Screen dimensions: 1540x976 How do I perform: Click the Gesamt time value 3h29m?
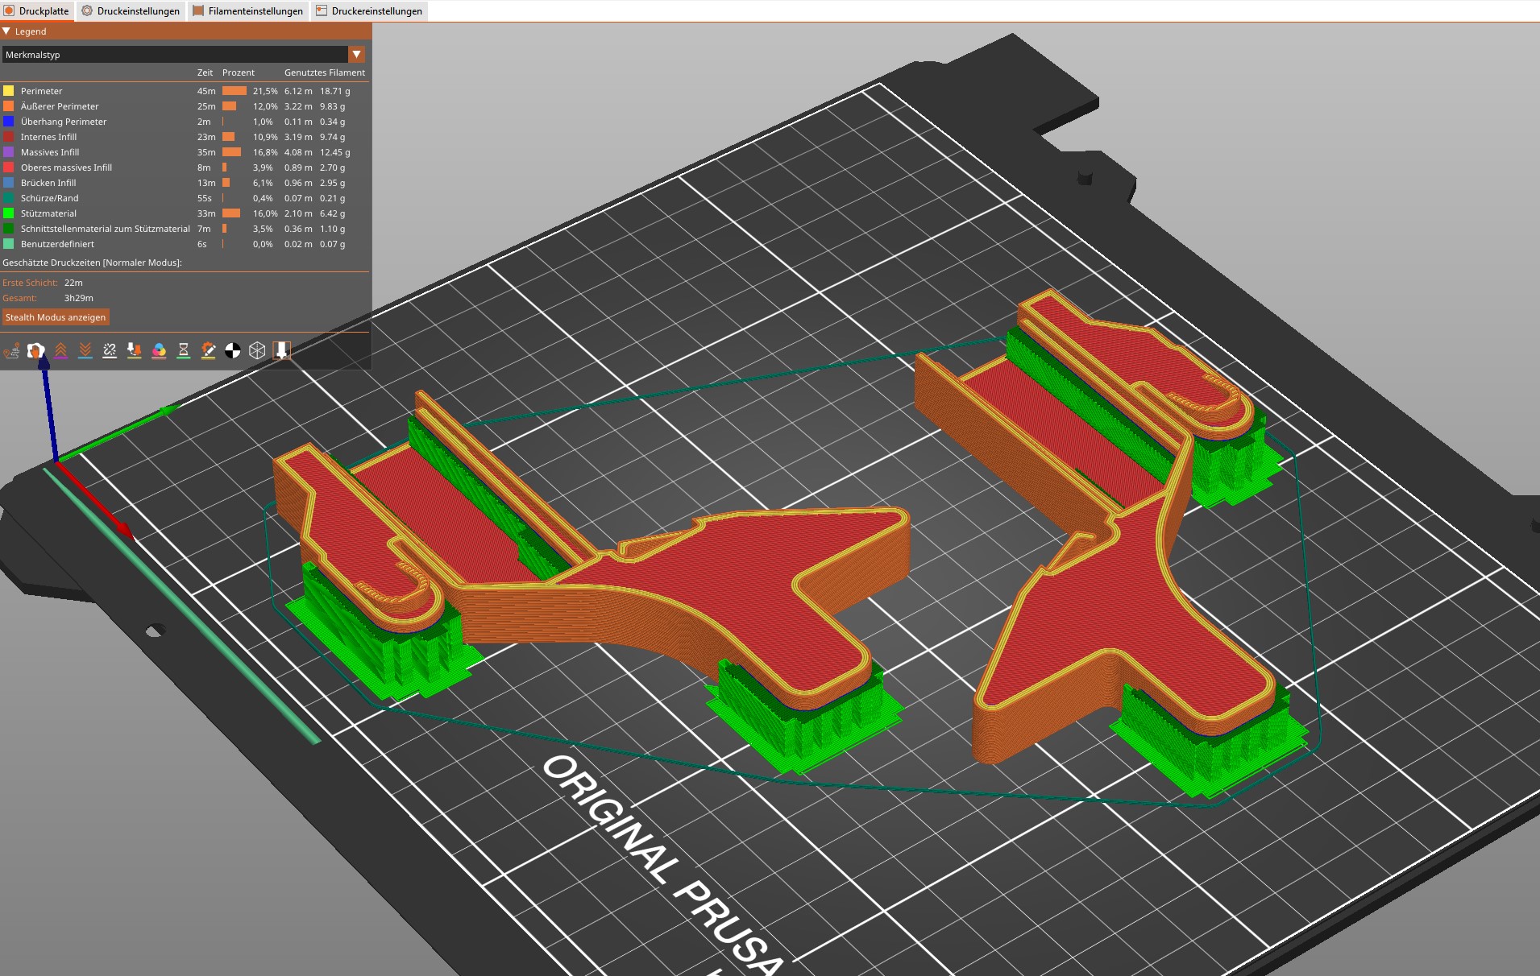pyautogui.click(x=79, y=298)
